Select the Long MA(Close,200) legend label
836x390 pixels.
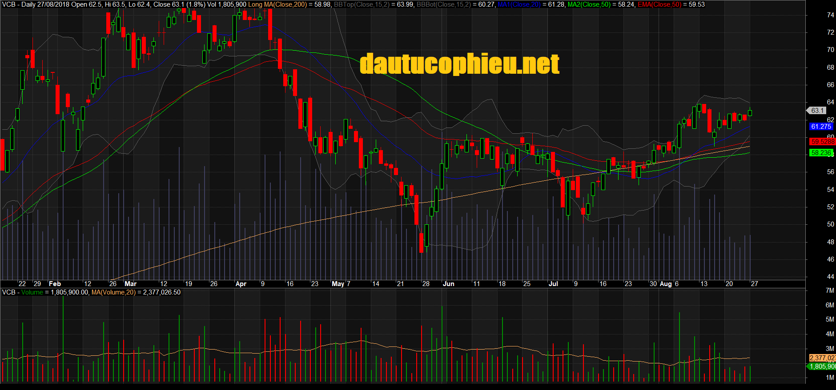pos(277,4)
